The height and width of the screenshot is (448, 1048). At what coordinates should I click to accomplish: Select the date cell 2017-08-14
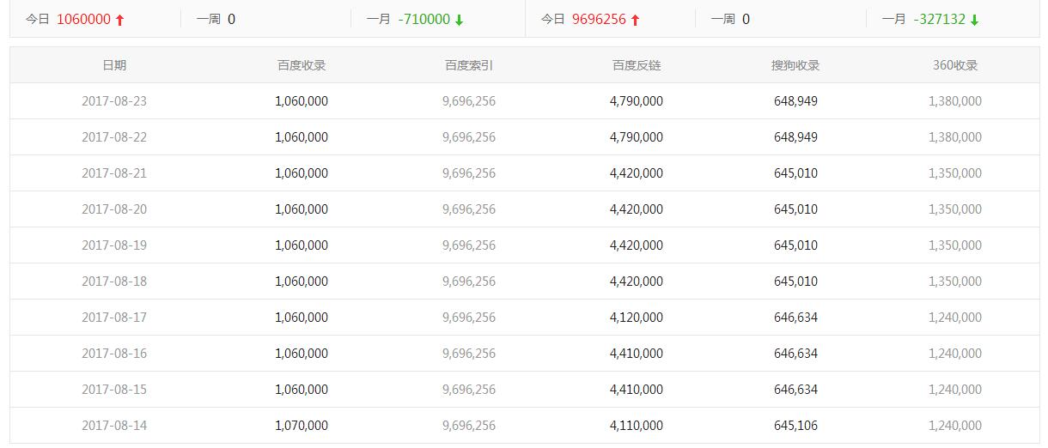pyautogui.click(x=114, y=426)
